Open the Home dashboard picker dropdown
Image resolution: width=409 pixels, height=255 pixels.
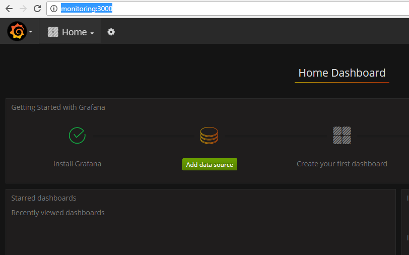point(71,32)
